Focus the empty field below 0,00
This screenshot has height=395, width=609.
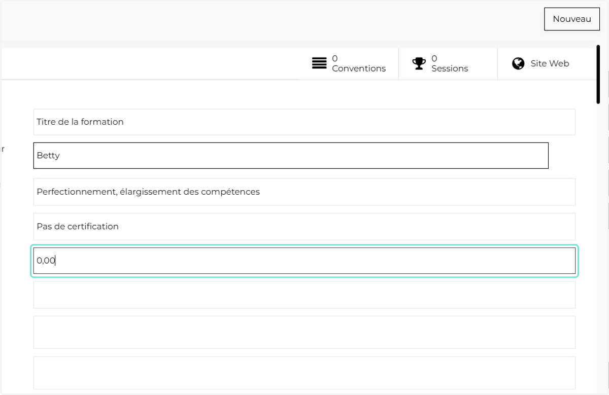(304, 295)
